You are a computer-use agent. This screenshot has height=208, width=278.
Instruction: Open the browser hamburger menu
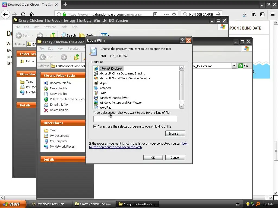273,14
